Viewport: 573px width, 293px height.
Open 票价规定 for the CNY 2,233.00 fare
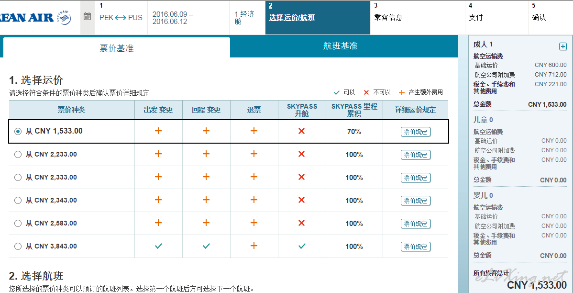(x=416, y=155)
